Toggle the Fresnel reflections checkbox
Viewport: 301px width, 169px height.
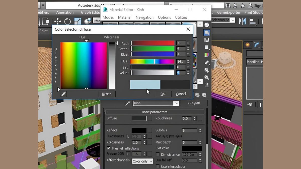(x=109, y=148)
